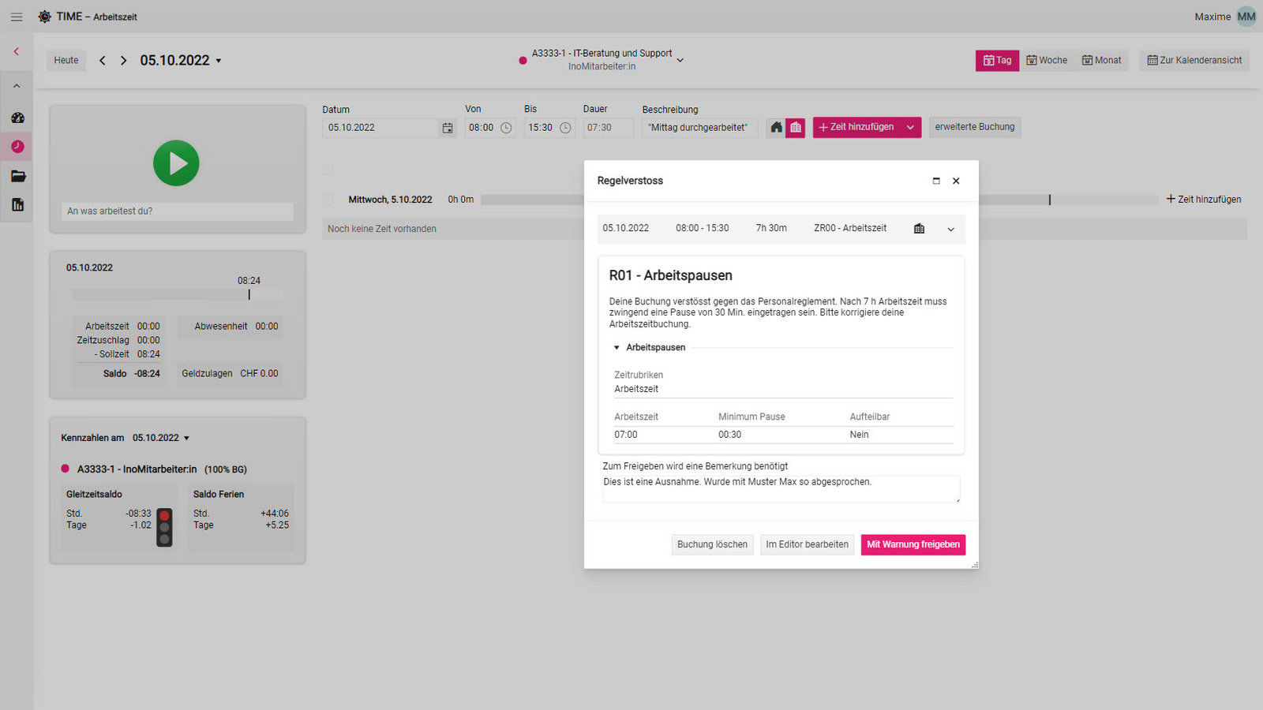Open the dashboard gauge icon in sidebar
This screenshot has width=1263, height=710.
(x=17, y=118)
